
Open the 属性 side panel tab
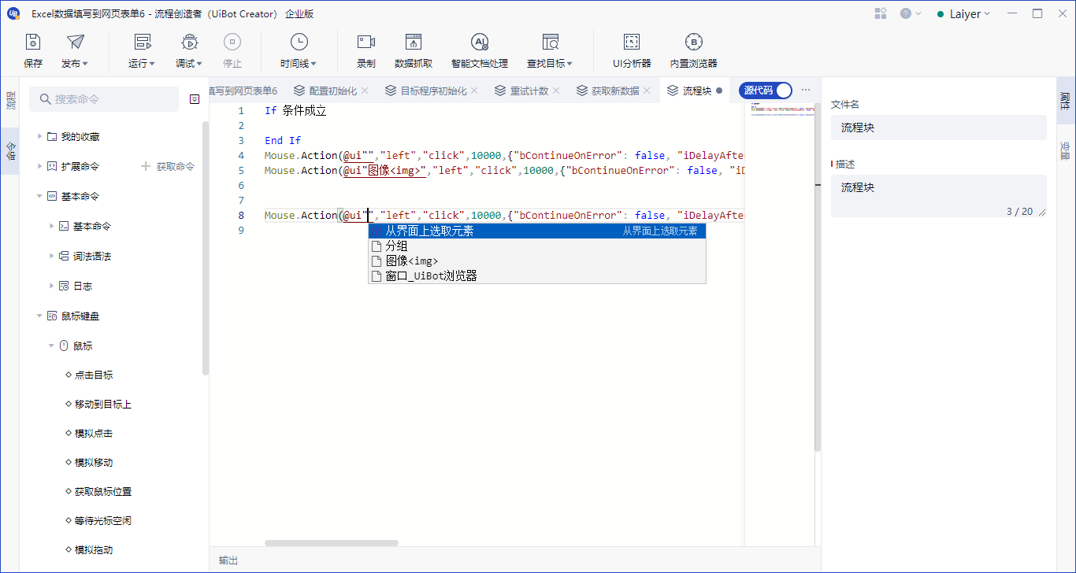pos(1065,100)
